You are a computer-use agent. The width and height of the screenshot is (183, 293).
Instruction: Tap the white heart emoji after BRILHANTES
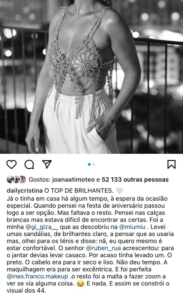pos(120,191)
